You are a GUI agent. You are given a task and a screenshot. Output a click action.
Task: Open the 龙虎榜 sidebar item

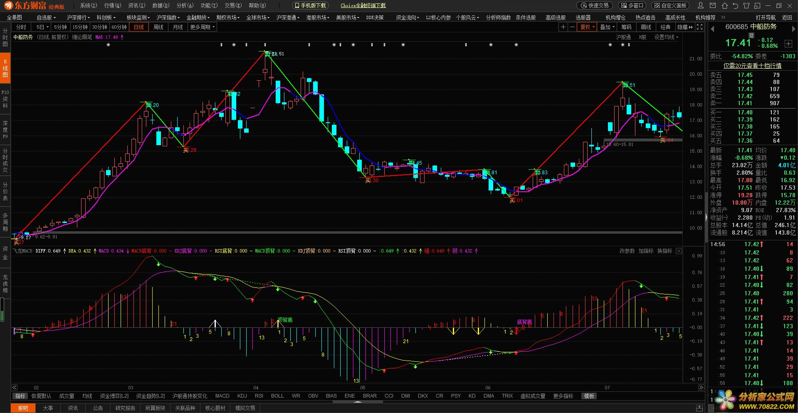click(x=5, y=283)
